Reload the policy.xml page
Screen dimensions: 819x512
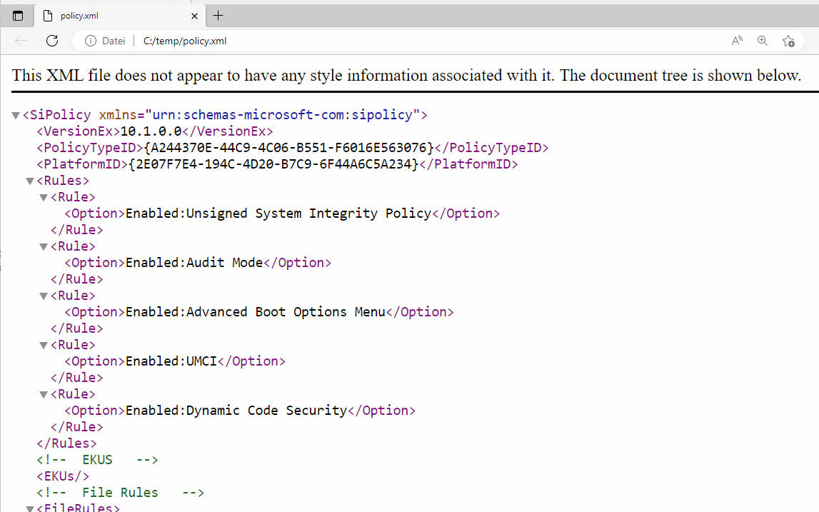pyautogui.click(x=52, y=41)
